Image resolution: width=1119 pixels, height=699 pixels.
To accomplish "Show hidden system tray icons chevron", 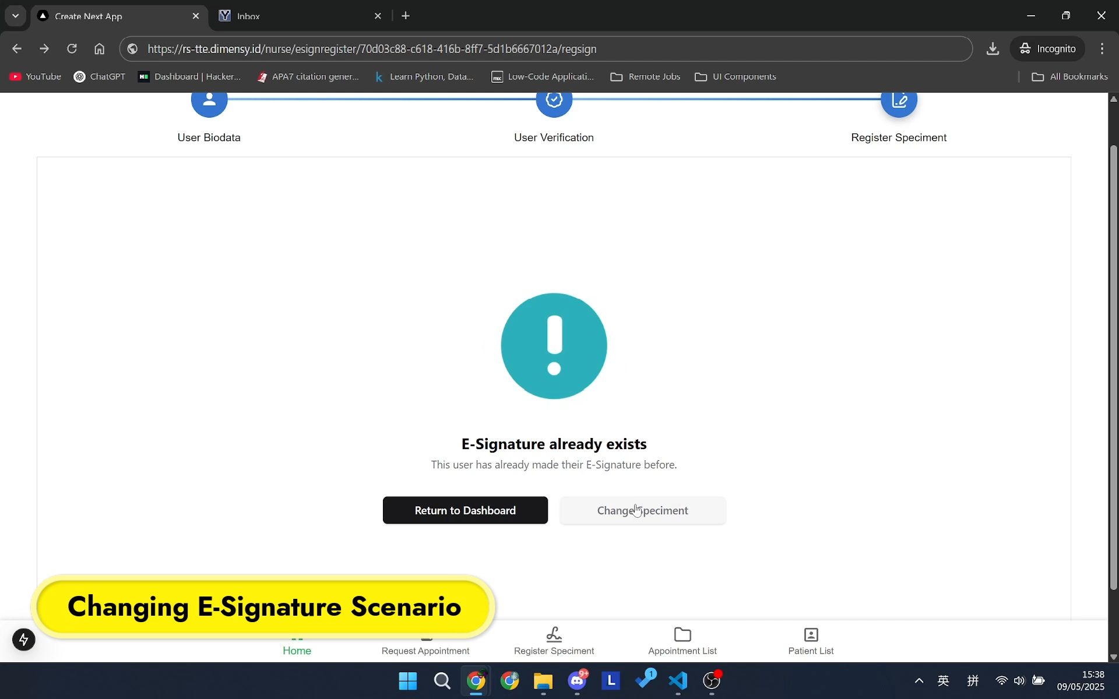I will [x=919, y=680].
